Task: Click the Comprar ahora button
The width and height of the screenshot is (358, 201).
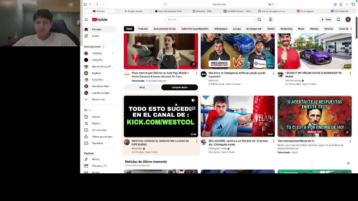Action: [180, 87]
